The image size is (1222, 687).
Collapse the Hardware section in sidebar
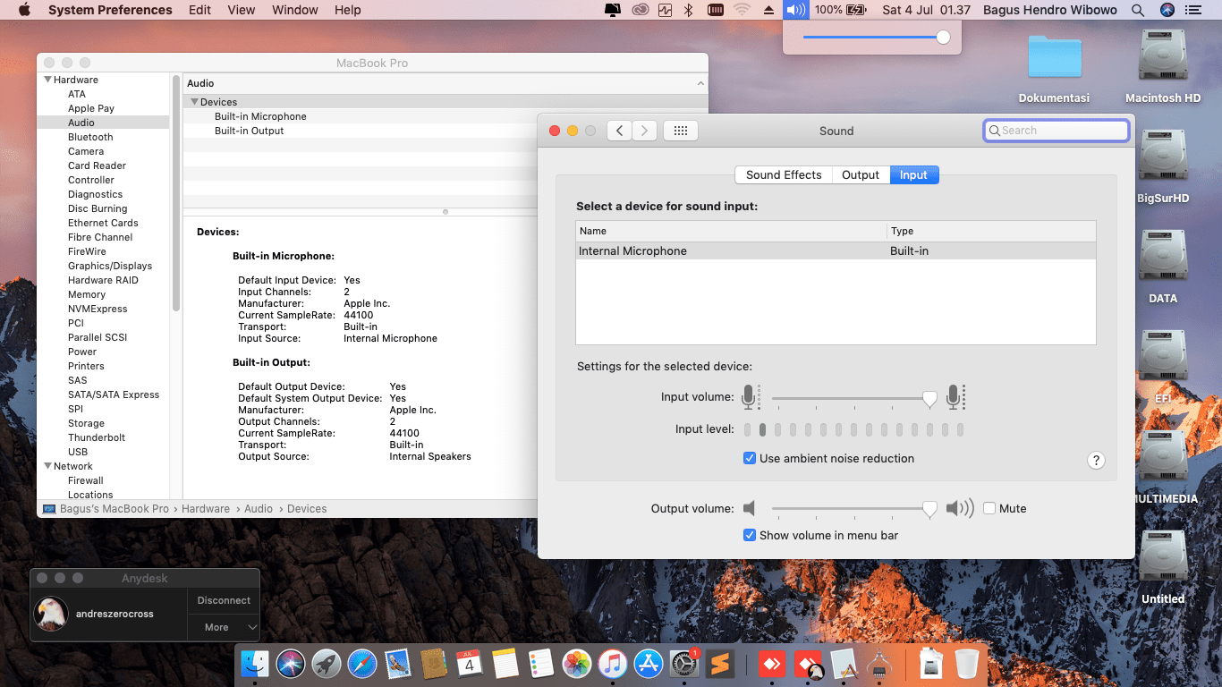[x=48, y=80]
